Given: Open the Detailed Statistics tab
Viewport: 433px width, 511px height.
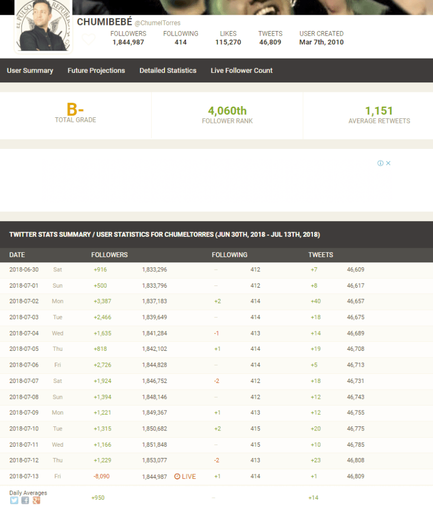Looking at the screenshot, I should pos(168,71).
